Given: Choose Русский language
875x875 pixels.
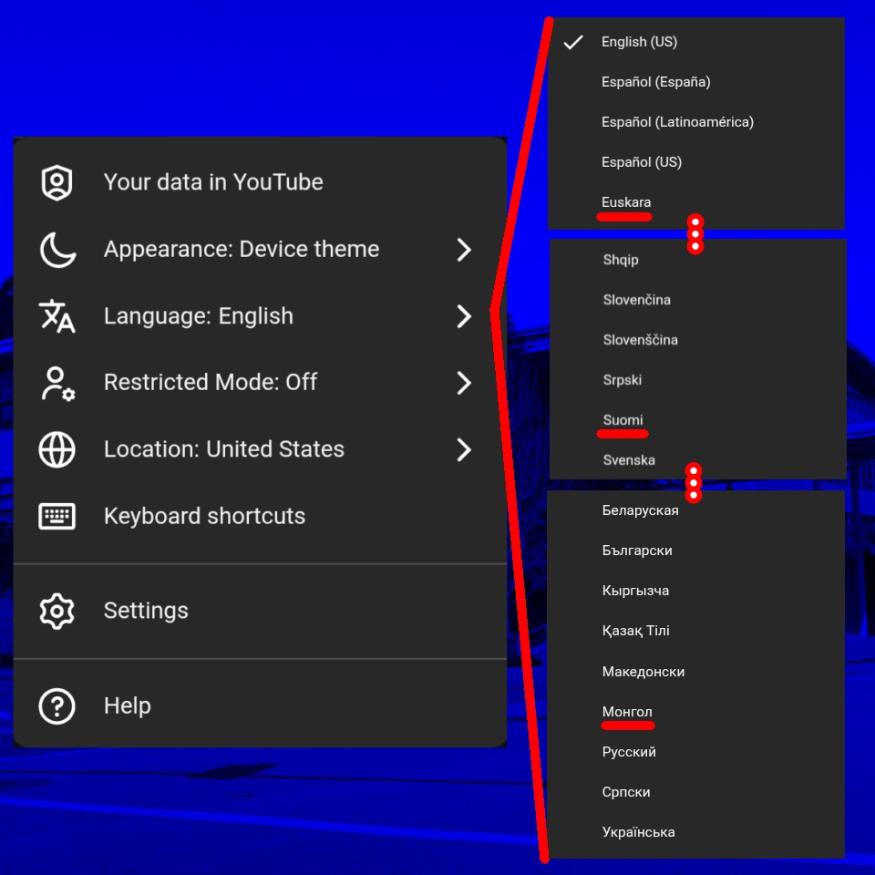Looking at the screenshot, I should [x=696, y=752].
